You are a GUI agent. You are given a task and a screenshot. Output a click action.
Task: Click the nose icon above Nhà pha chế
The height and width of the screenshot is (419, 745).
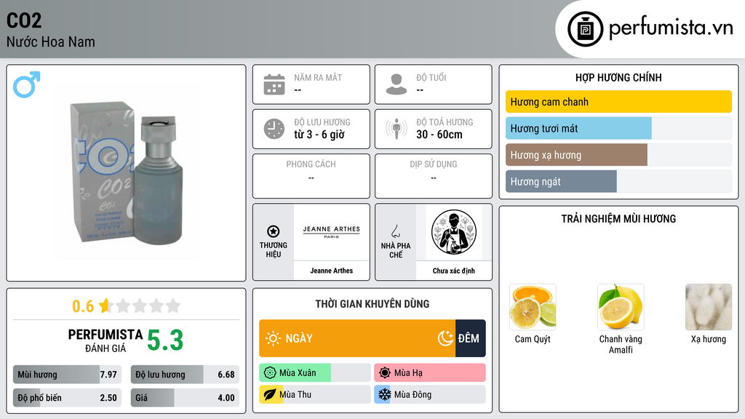pyautogui.click(x=395, y=231)
